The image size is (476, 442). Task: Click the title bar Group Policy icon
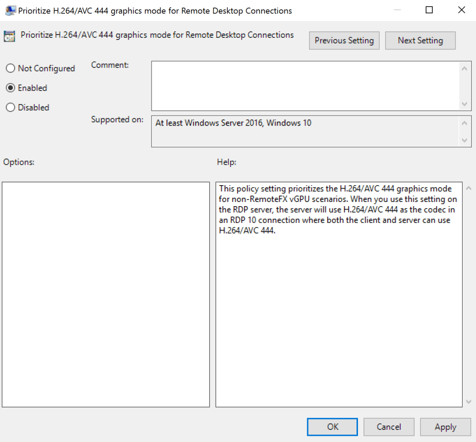pos(10,10)
